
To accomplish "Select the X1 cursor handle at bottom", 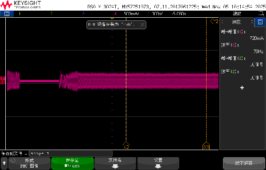I will (206, 145).
